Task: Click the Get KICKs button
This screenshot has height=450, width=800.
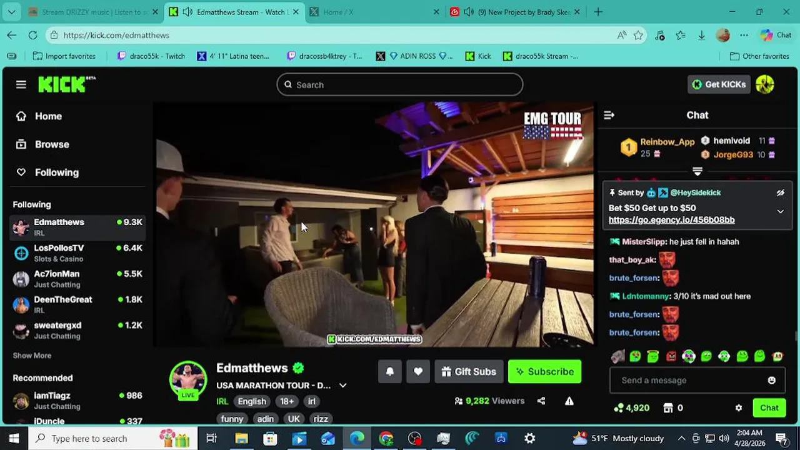Action: [x=719, y=84]
